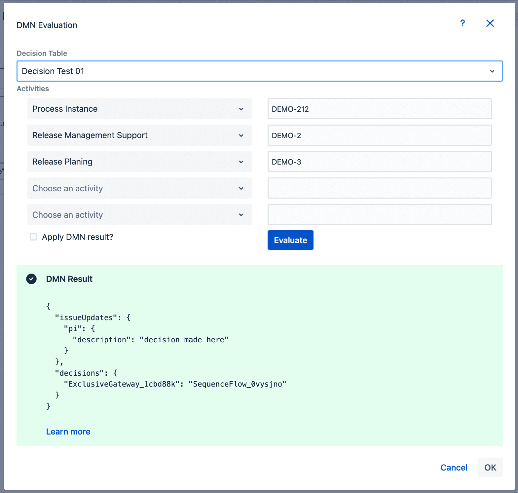Click the "description": "decision made here" line

point(151,340)
